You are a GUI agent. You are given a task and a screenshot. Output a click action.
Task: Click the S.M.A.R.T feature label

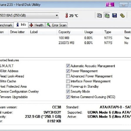click(7, 66)
